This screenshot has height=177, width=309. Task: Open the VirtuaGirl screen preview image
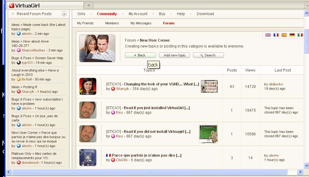[x=208, y=134]
